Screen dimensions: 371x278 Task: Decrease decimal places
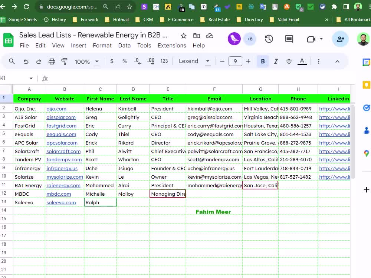coord(138,61)
